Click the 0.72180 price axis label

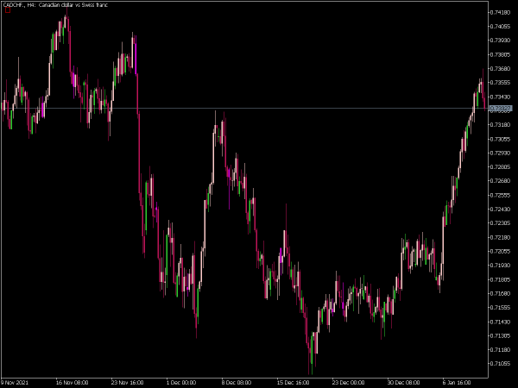pyautogui.click(x=500, y=237)
